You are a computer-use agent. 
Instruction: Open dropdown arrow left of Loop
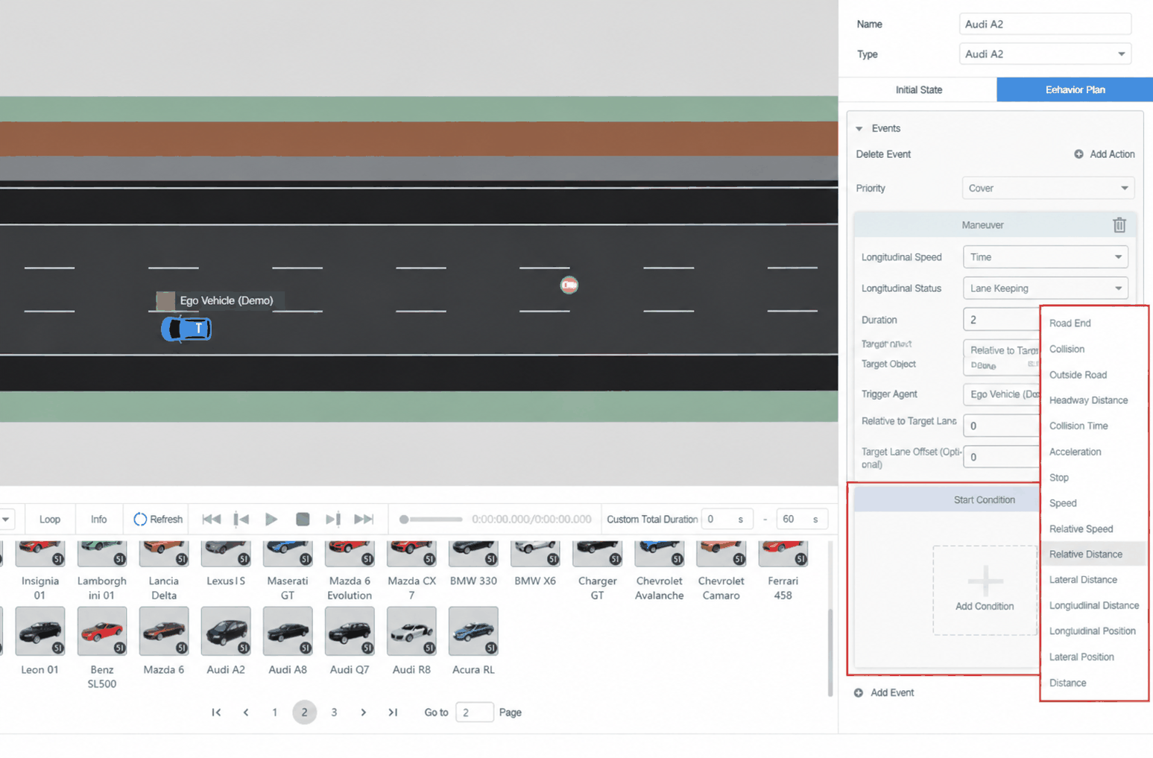5,519
